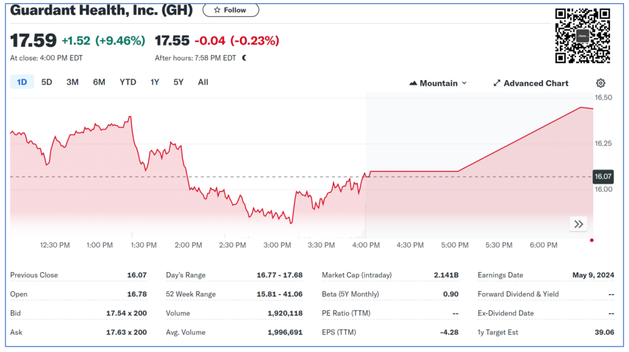Open the Mountain chart type dropdown

[x=439, y=83]
